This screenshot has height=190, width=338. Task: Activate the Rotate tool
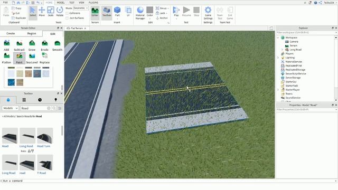(60, 12)
